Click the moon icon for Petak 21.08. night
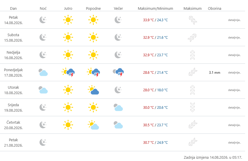248x161 pixels. point(43,142)
